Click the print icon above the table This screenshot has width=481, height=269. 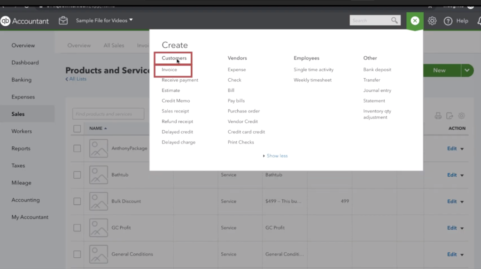pos(438,116)
